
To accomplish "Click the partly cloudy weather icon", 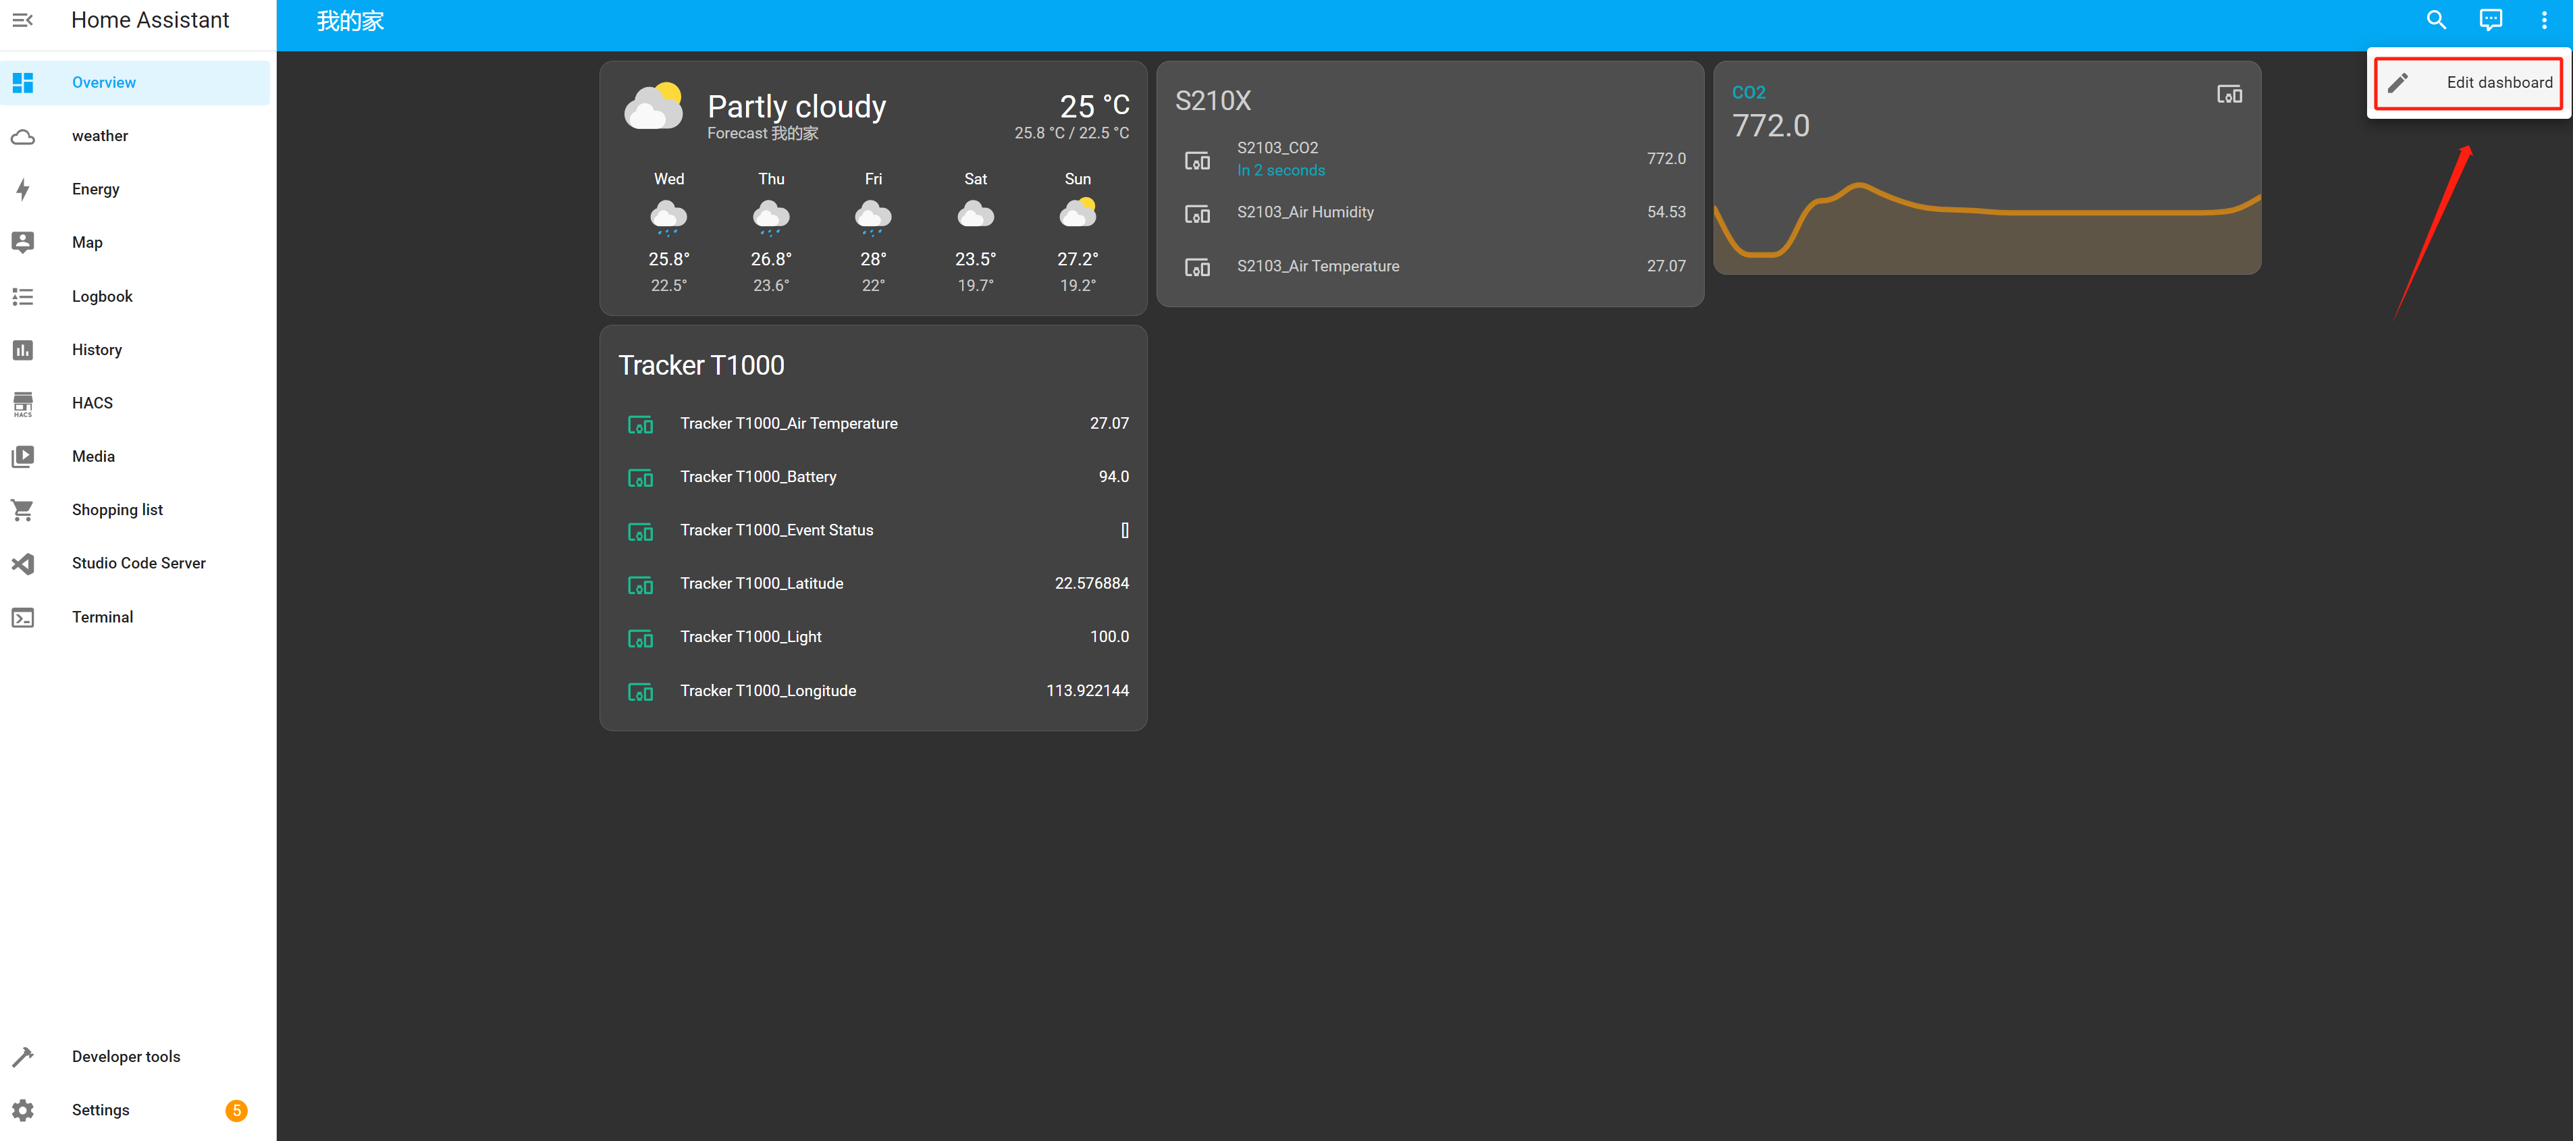I will click(654, 106).
